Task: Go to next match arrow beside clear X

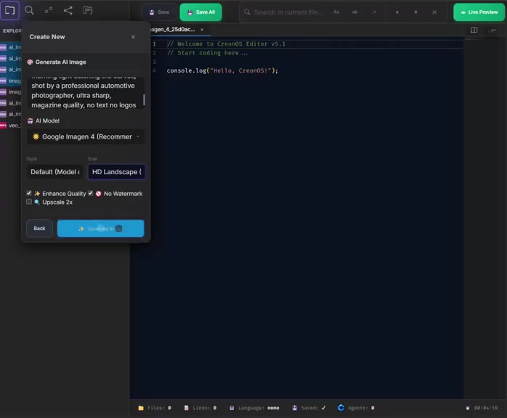Action: 415,12
